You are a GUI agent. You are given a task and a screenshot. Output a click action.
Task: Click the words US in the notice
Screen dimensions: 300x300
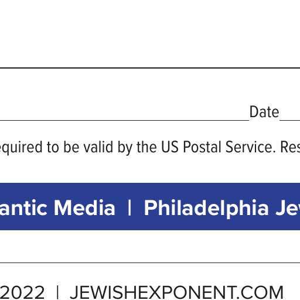(x=170, y=147)
